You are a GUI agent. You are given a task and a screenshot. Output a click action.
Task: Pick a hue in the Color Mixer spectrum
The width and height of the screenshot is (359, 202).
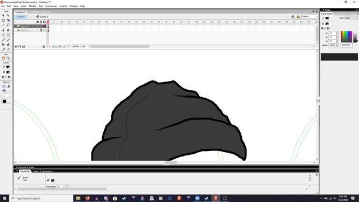tap(347, 36)
